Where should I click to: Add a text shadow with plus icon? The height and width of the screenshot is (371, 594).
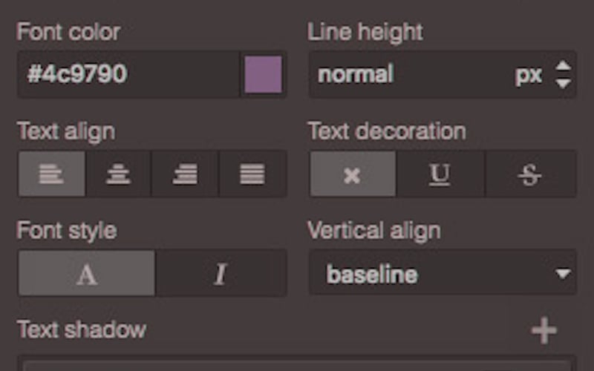pyautogui.click(x=544, y=330)
